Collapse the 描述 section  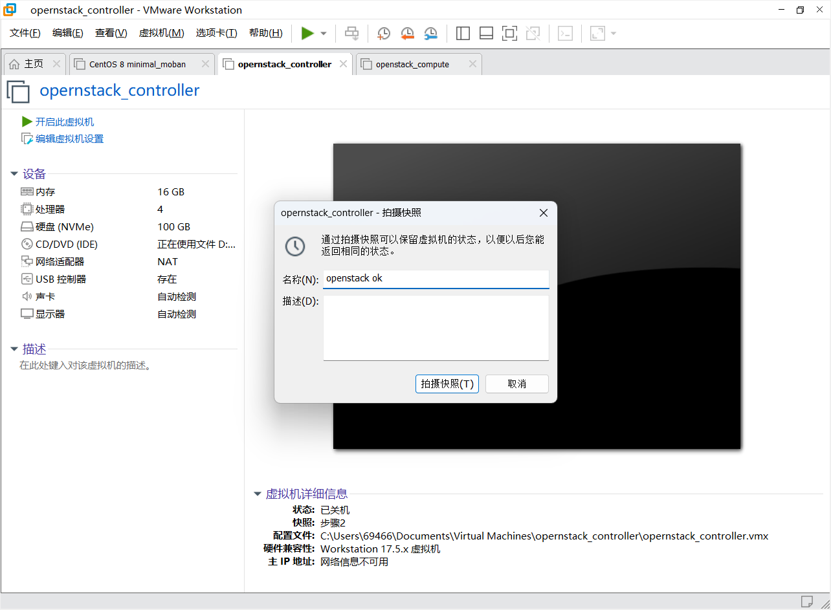(14, 349)
